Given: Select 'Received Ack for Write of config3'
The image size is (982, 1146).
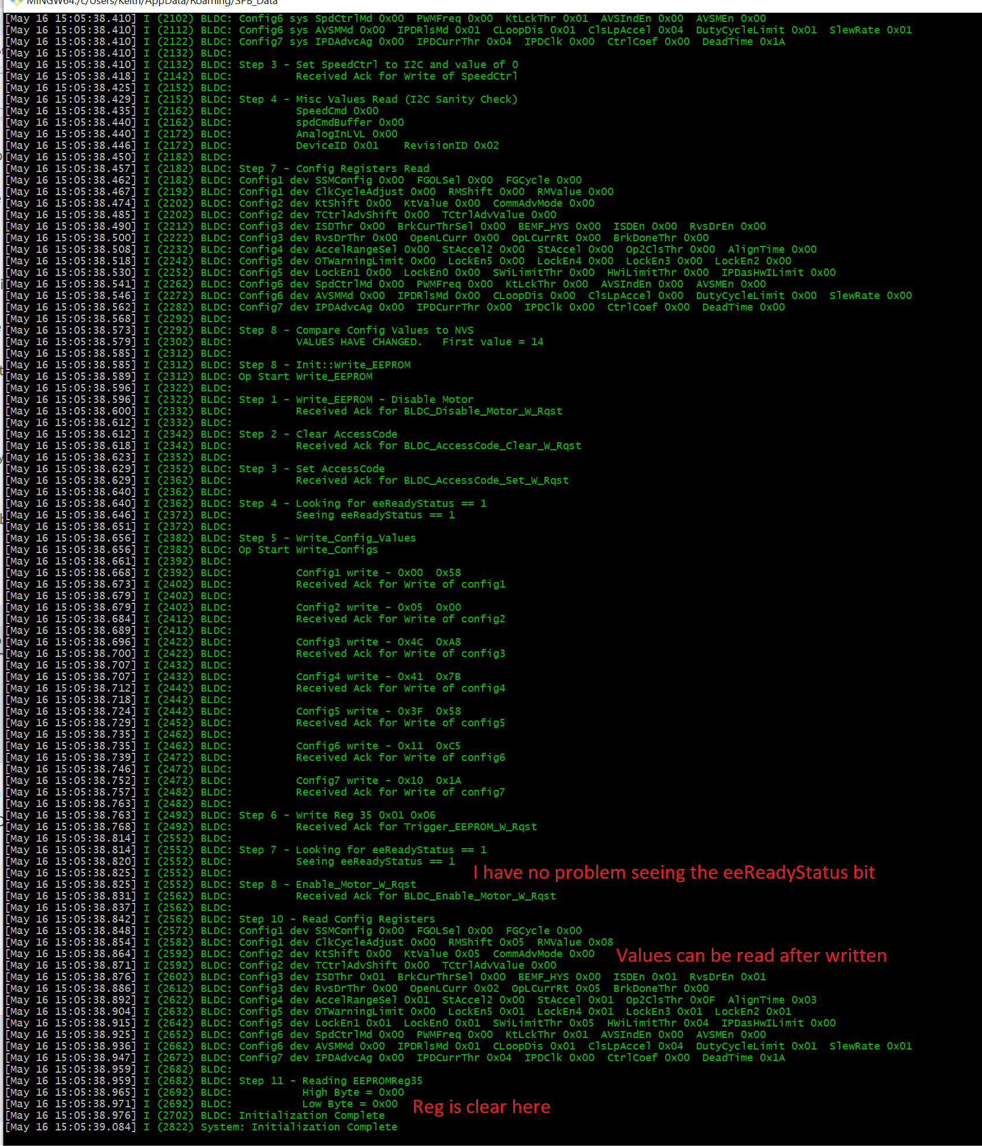Looking at the screenshot, I should [401, 654].
